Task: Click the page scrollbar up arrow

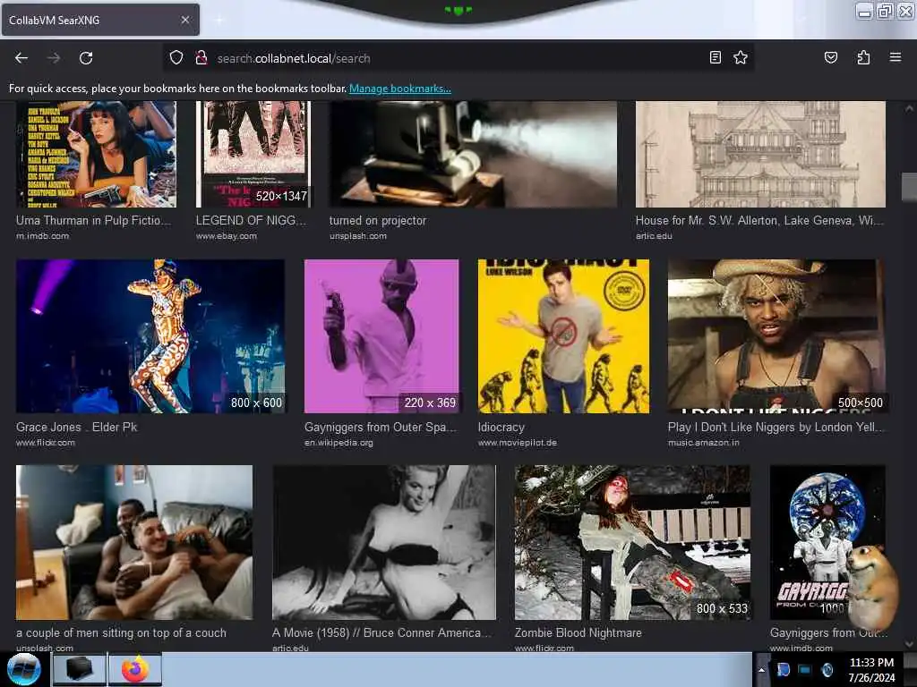Action: (x=909, y=108)
